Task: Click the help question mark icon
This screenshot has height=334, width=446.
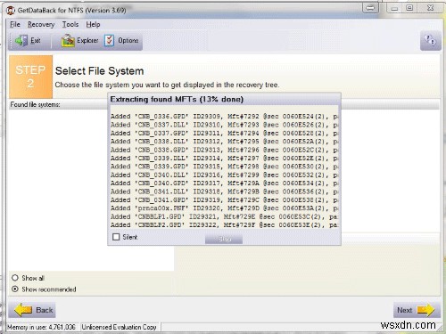Action: [430, 40]
